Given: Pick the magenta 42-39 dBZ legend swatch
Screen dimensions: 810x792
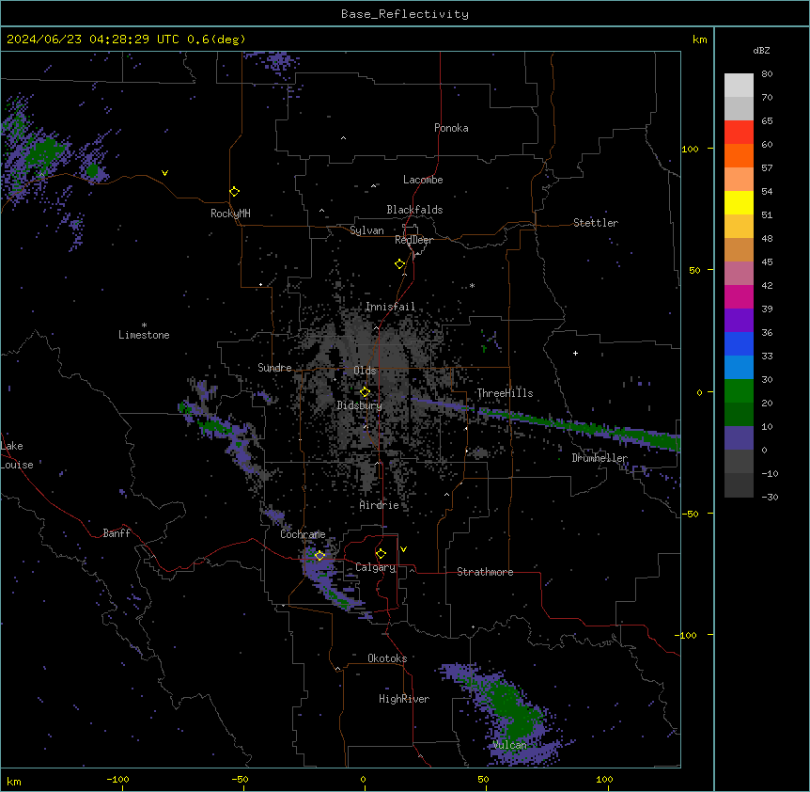Looking at the screenshot, I should coord(739,296).
